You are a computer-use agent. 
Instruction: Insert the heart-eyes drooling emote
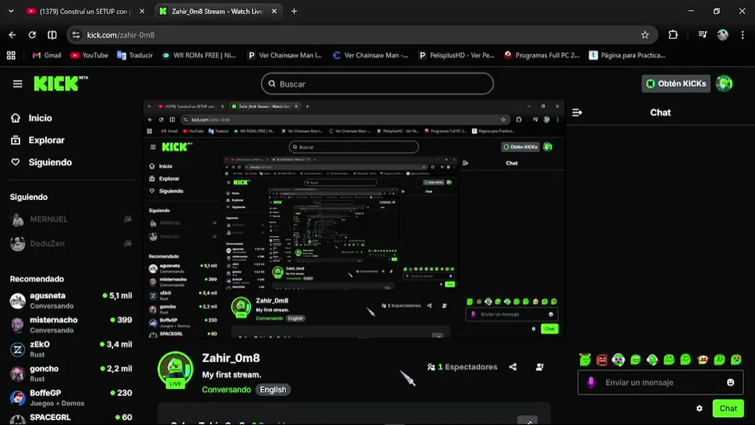tap(736, 359)
